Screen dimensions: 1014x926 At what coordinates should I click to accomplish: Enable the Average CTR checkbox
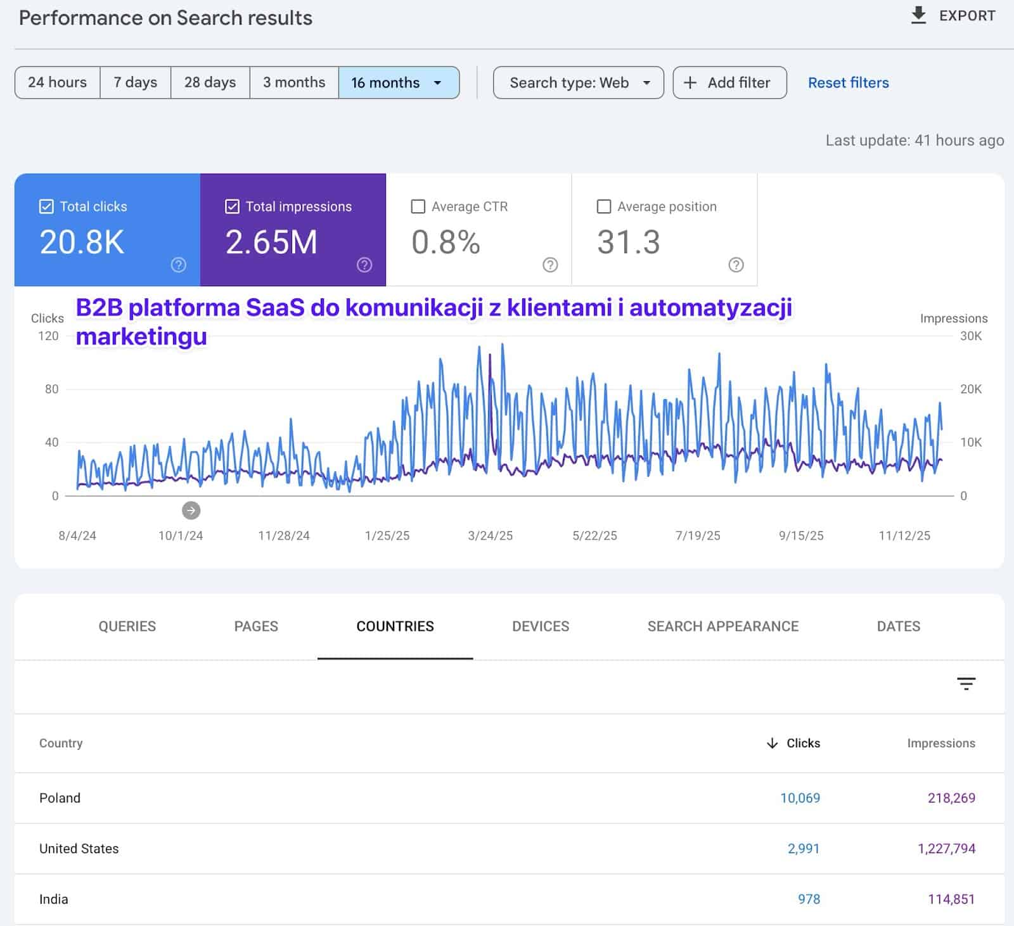coord(418,206)
